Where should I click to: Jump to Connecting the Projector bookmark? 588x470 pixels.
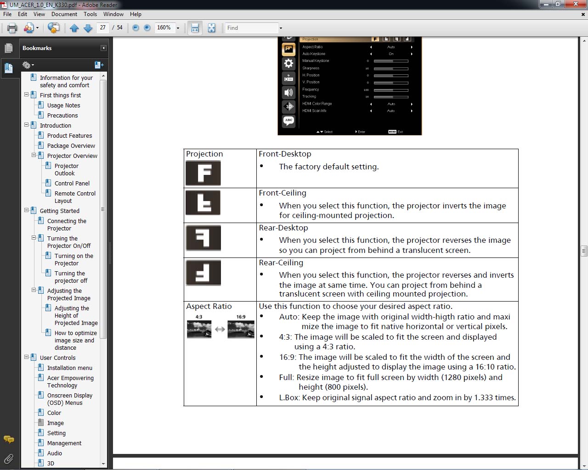pyautogui.click(x=67, y=224)
